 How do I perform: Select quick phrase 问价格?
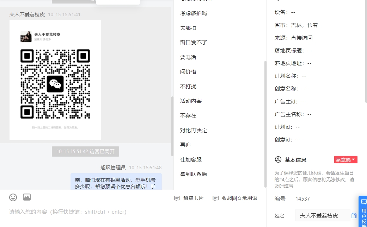[x=188, y=72]
